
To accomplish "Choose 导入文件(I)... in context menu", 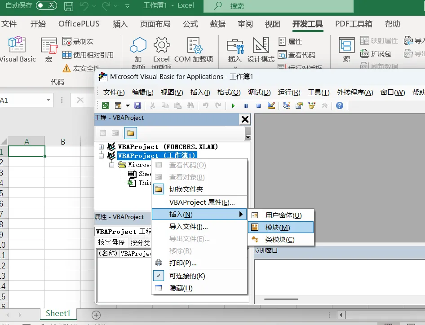I will point(199,227).
